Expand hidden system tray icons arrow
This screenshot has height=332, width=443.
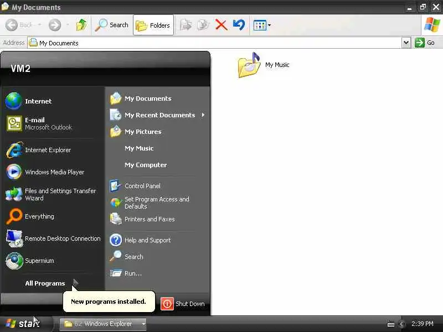(x=402, y=324)
